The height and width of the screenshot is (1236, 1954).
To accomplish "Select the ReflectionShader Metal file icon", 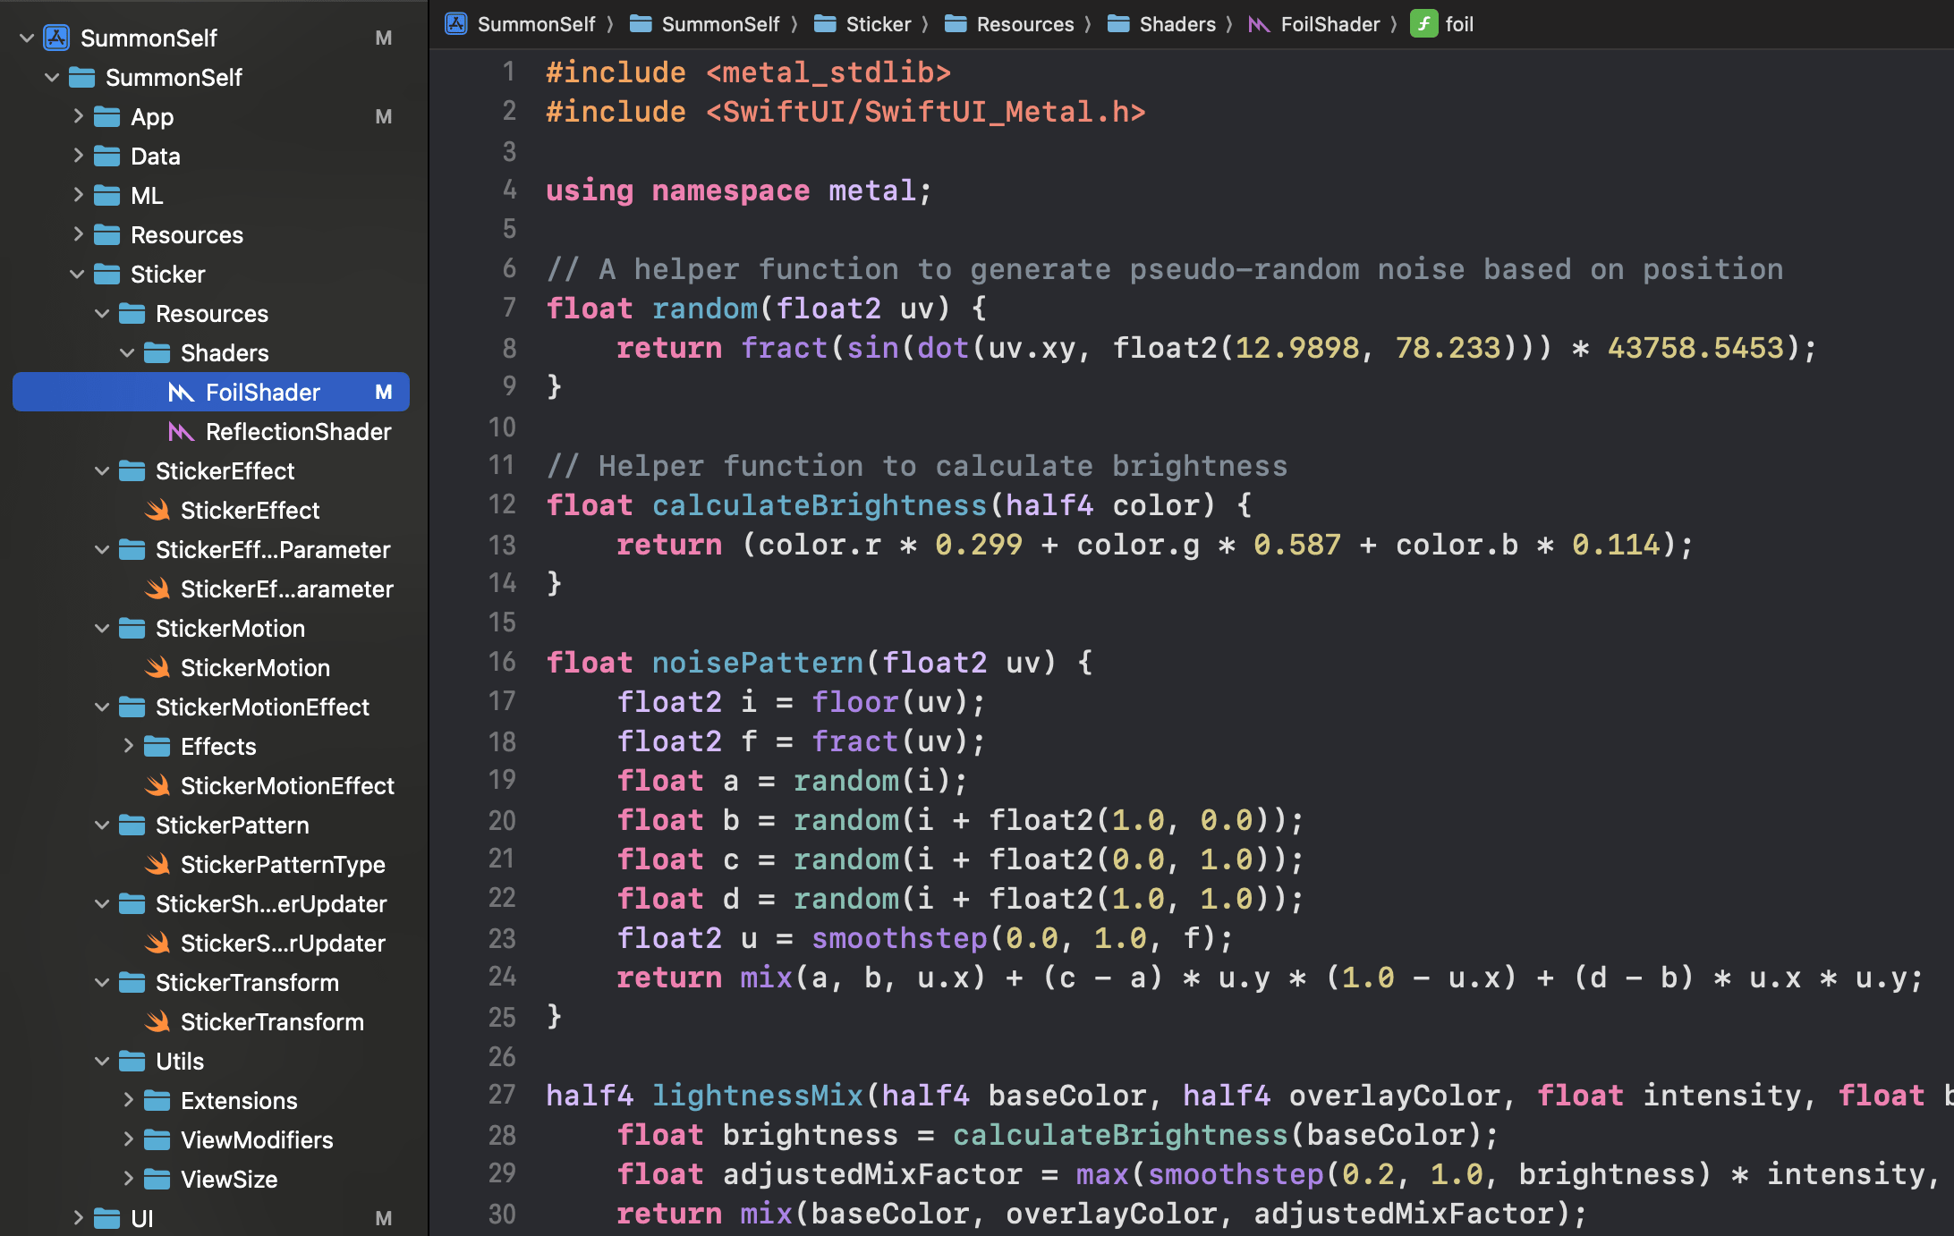I will [x=181, y=432].
